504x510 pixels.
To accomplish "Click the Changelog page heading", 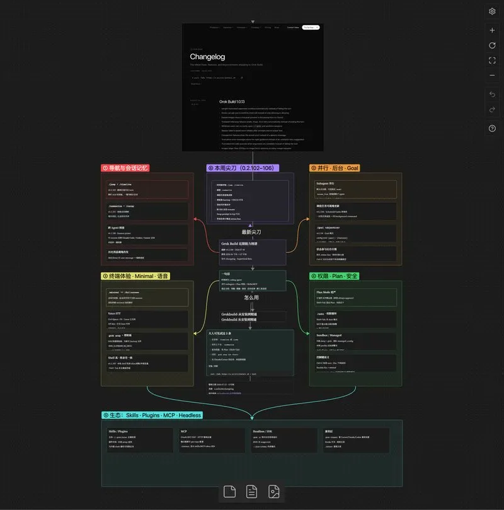I will (207, 57).
